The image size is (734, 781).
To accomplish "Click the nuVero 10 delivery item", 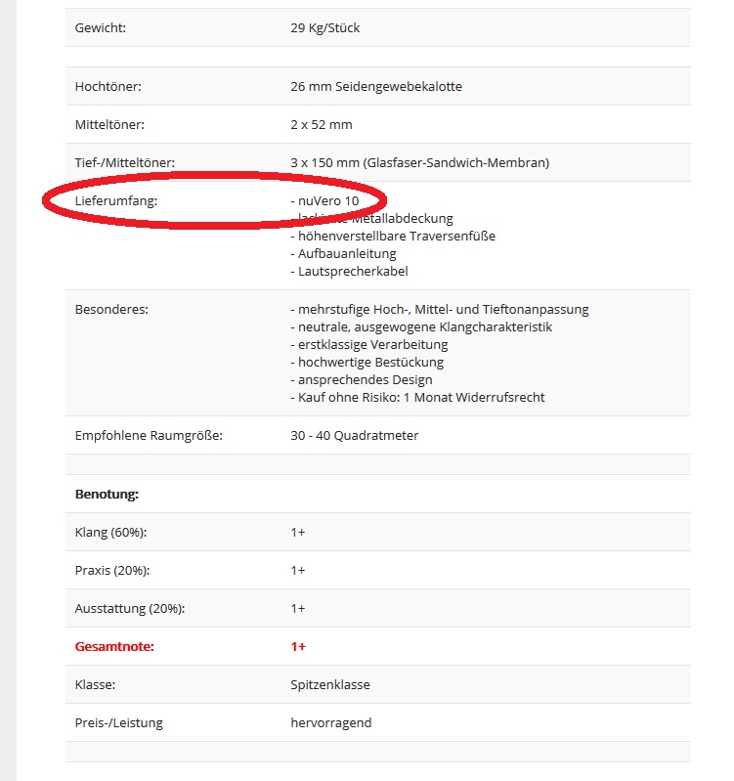I will (x=327, y=200).
